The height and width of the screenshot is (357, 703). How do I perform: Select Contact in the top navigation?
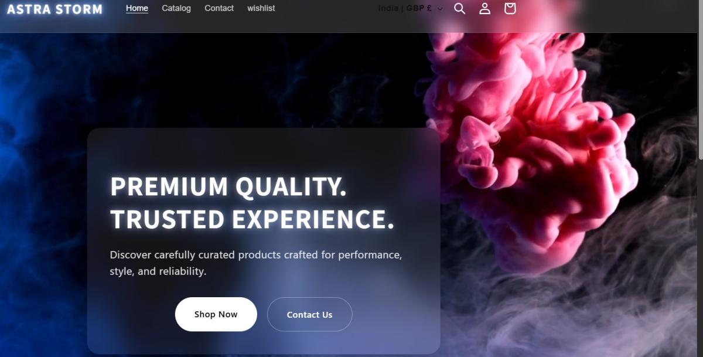coord(219,8)
